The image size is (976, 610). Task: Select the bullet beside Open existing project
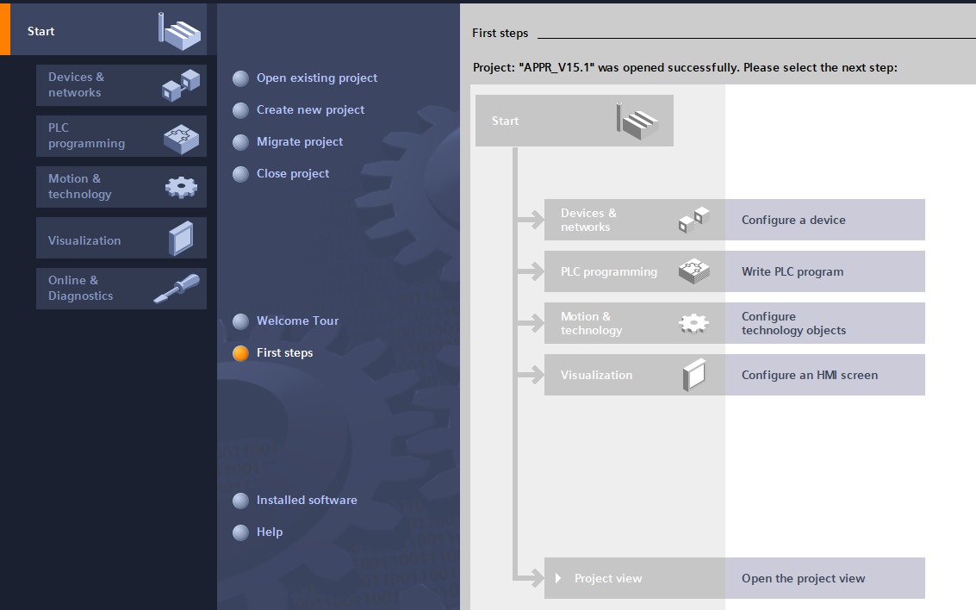(x=241, y=78)
